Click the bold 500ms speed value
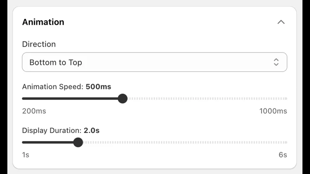 point(98,87)
